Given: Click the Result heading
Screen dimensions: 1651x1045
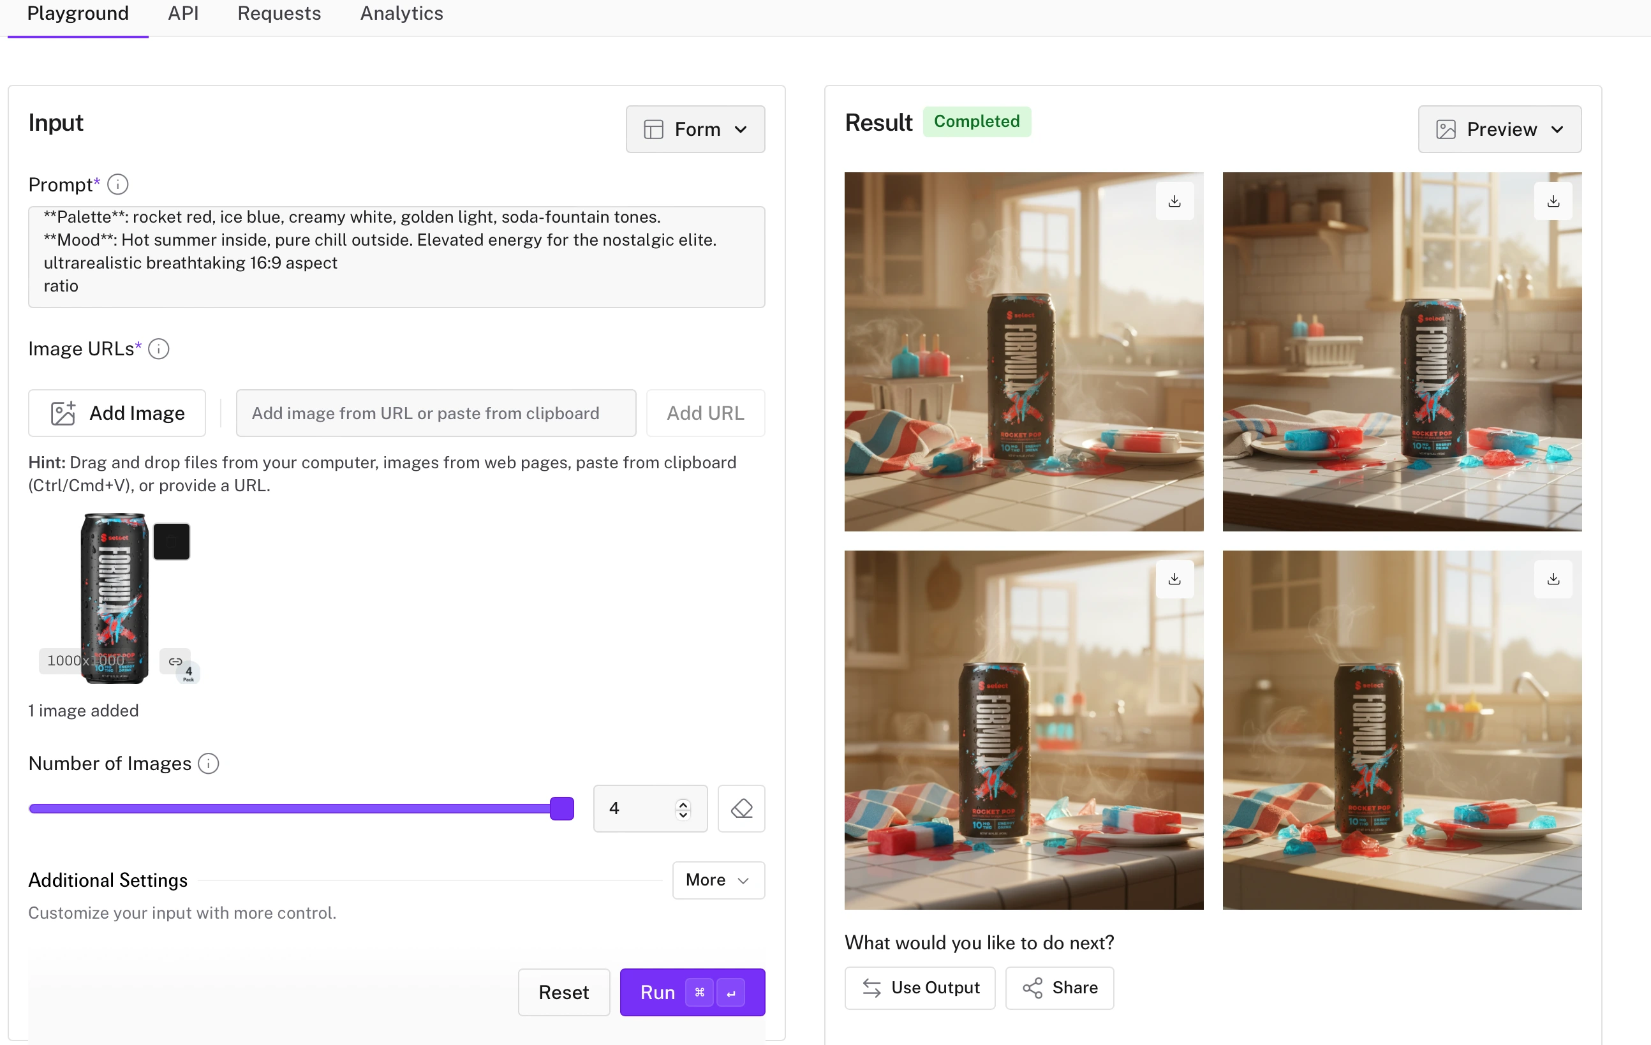Looking at the screenshot, I should [x=878, y=122].
